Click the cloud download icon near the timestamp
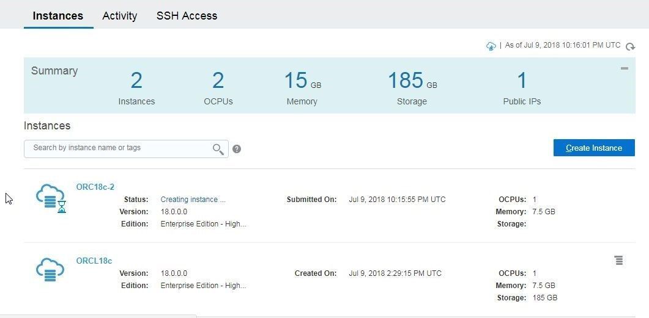Screen dimensions: 649x318 point(491,46)
